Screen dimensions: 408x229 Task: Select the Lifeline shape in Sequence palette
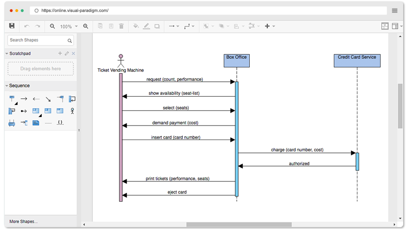(x=12, y=99)
